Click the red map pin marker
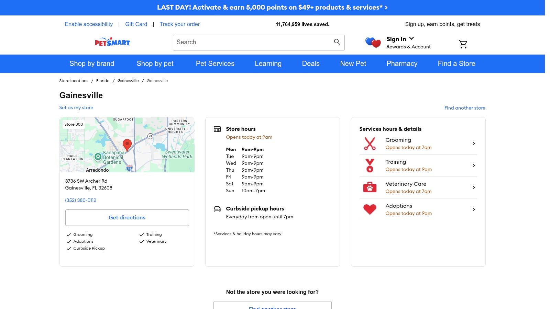 (x=127, y=145)
